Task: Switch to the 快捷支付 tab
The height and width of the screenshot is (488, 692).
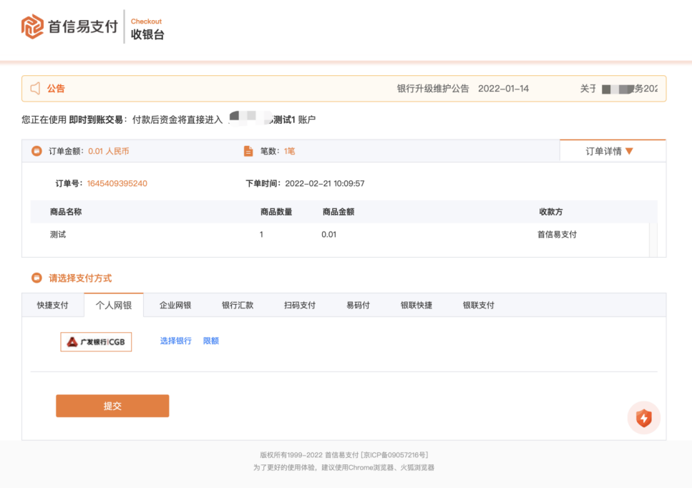Action: coord(52,305)
